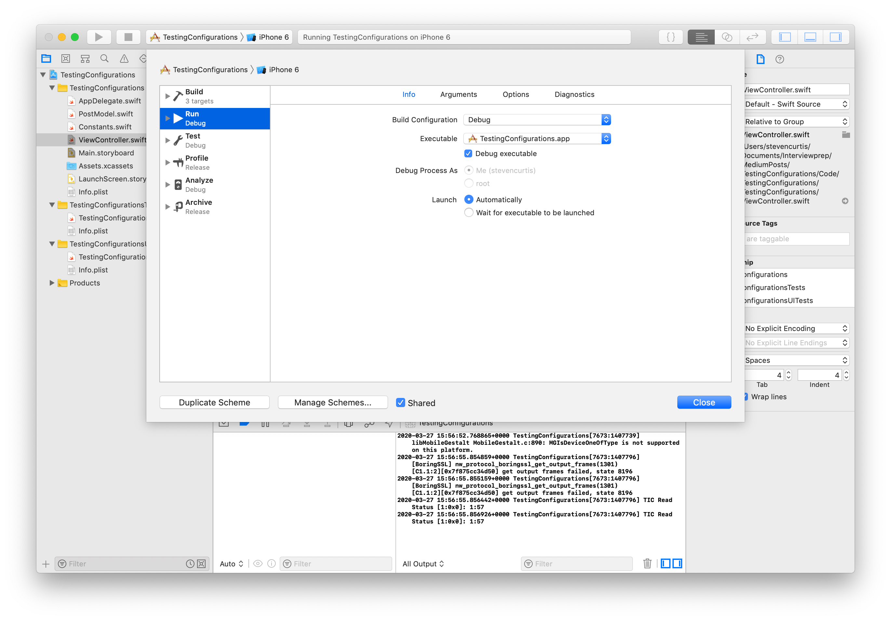This screenshot has height=621, width=891.
Task: Clear console with the trash icon
Action: pyautogui.click(x=647, y=563)
